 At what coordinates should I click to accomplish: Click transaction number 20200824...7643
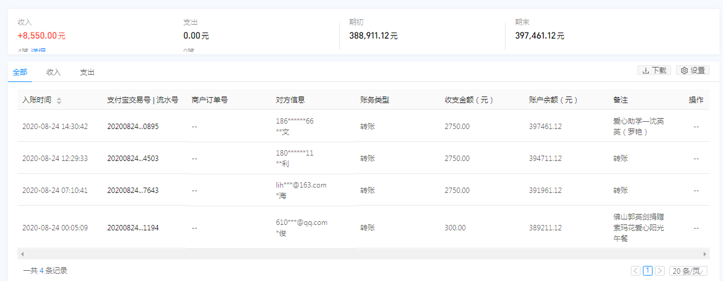tap(133, 191)
